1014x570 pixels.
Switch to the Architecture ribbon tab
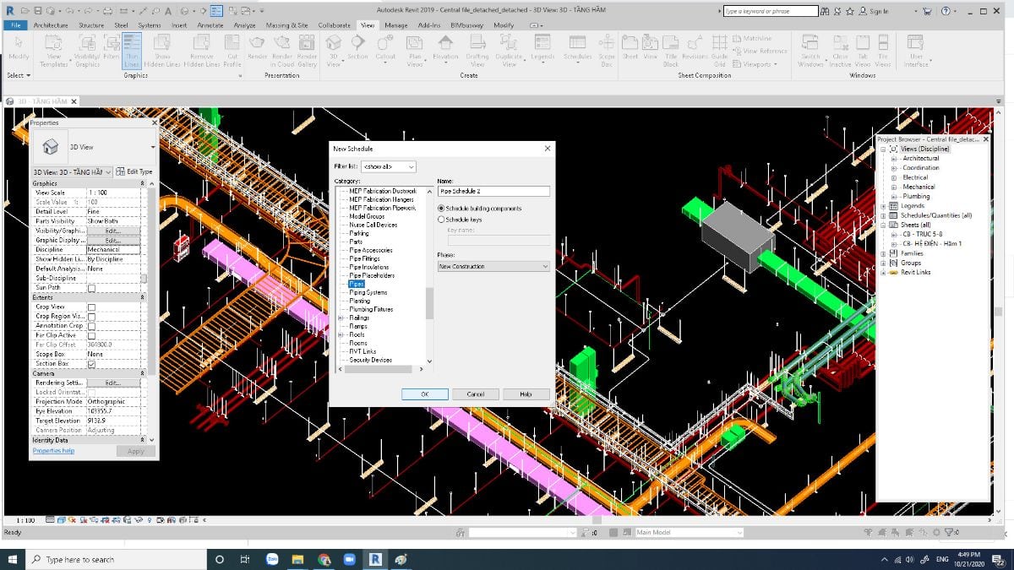click(51, 25)
